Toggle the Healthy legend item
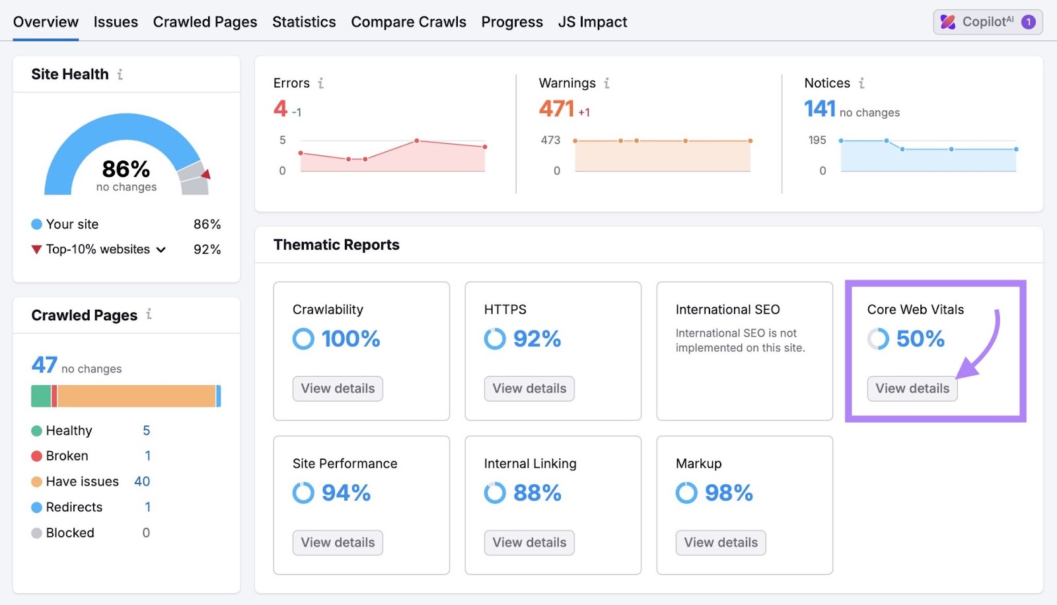 pyautogui.click(x=68, y=430)
